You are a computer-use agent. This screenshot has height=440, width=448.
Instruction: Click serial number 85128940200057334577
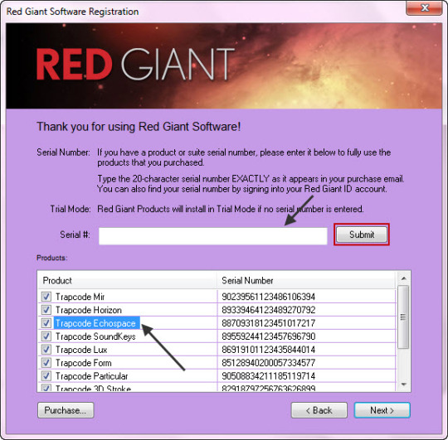click(x=268, y=363)
